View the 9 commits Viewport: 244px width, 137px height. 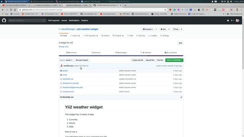click(x=71, y=53)
